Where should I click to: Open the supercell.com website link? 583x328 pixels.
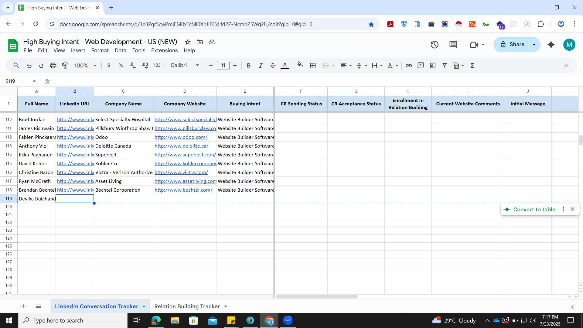pos(185,155)
